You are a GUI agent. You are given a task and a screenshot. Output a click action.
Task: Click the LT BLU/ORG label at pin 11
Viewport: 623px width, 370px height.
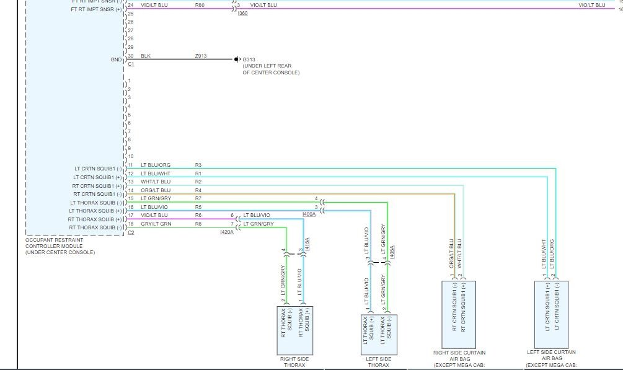(156, 165)
